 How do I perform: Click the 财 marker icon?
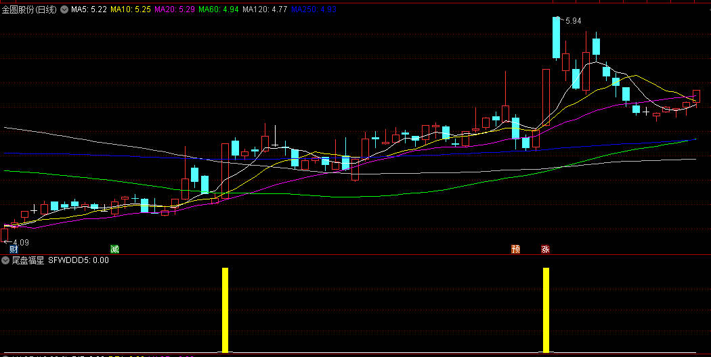click(x=14, y=249)
